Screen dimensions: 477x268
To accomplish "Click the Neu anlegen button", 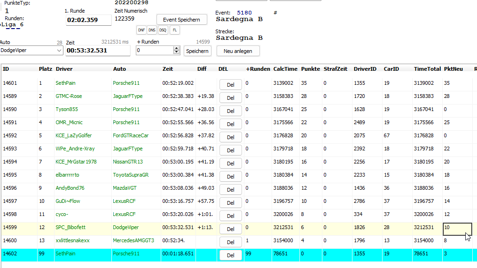I will pos(238,51).
